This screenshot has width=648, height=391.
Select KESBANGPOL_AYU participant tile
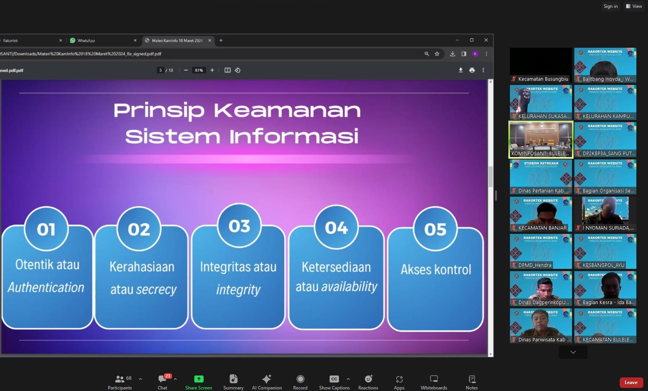pos(605,251)
